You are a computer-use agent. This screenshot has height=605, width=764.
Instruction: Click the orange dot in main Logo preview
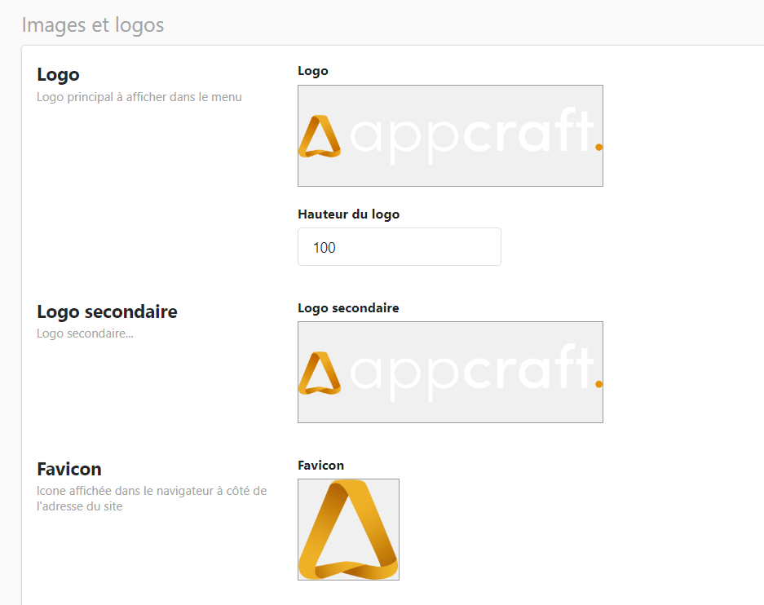coord(599,147)
